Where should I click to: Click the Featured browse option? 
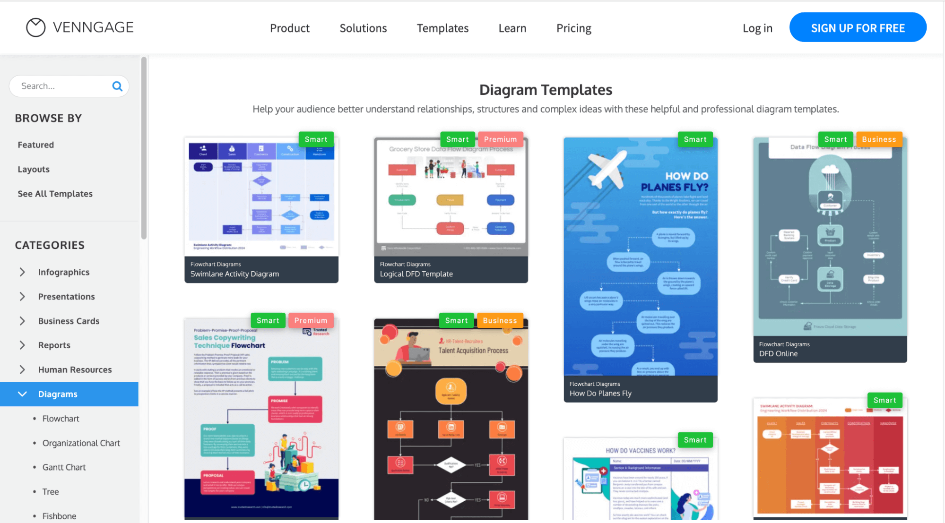pyautogui.click(x=35, y=144)
